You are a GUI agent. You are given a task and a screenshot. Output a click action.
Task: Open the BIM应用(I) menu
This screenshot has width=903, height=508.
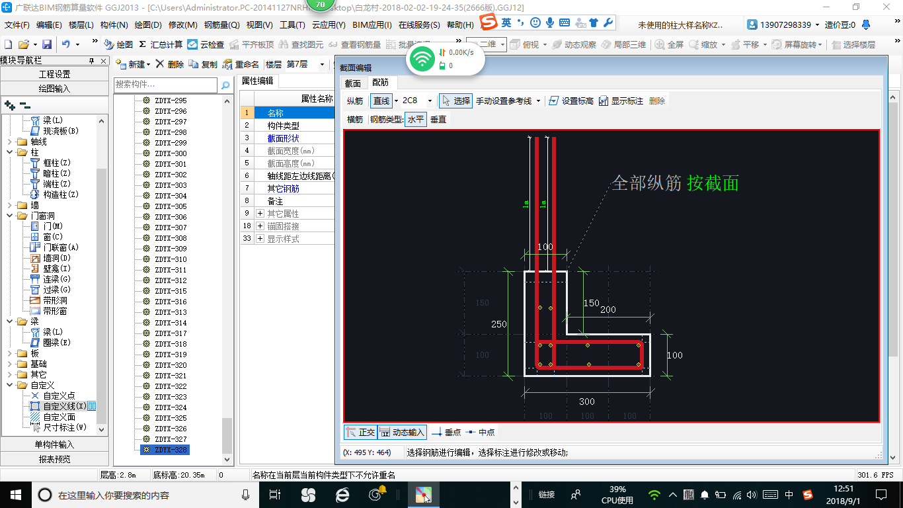pyautogui.click(x=372, y=25)
